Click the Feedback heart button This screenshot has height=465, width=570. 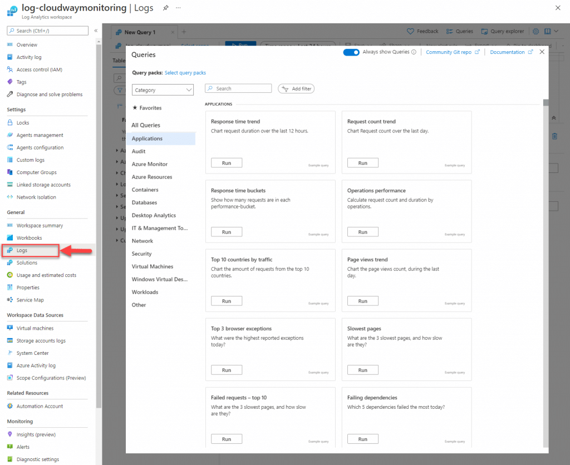coord(422,31)
